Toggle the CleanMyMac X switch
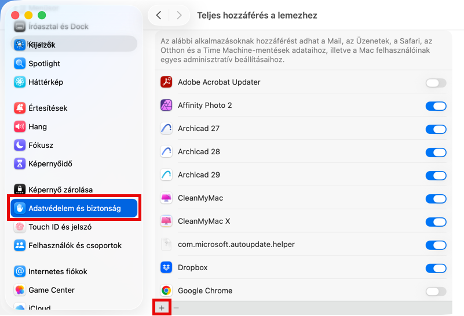Viewport: 464px width, 316px height. click(x=436, y=222)
